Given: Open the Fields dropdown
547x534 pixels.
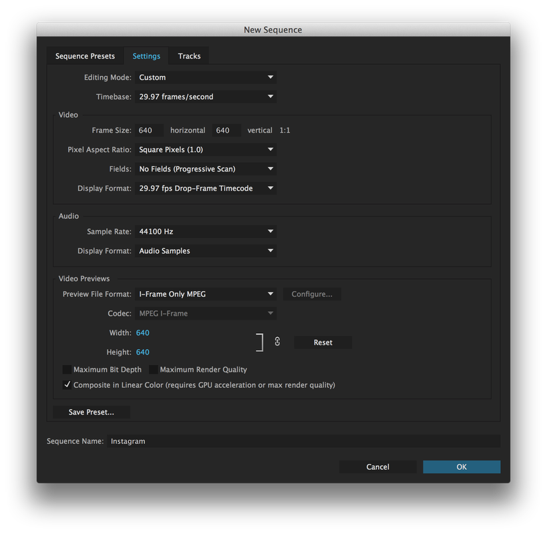Looking at the screenshot, I should tap(206, 169).
